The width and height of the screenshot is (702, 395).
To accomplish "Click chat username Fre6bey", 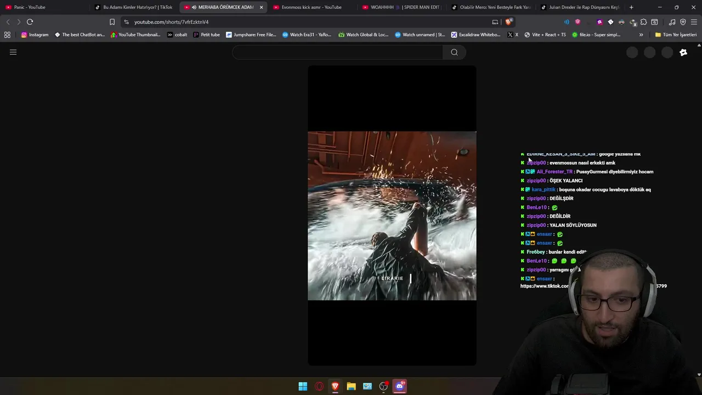I will coord(535,252).
